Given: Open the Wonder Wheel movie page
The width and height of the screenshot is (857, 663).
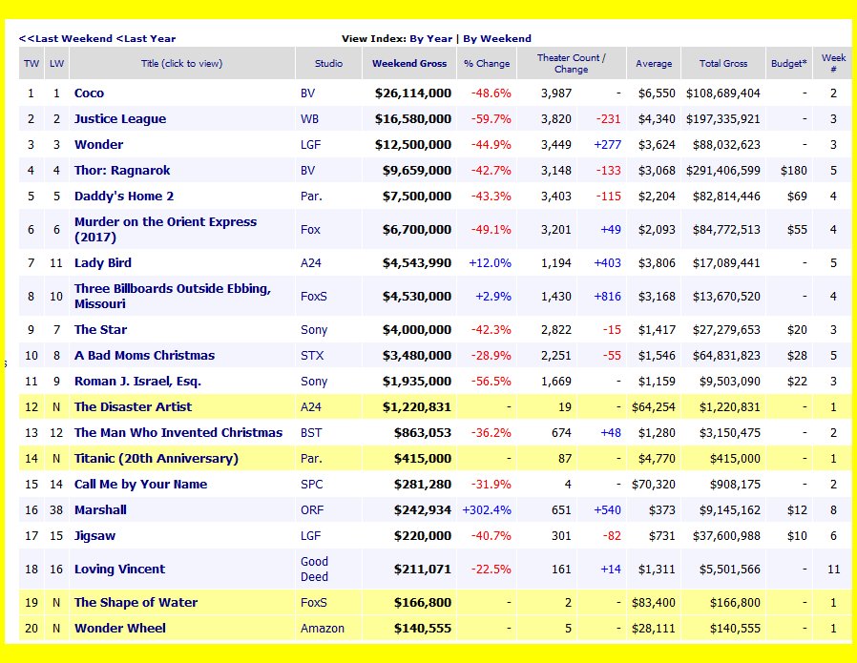Looking at the screenshot, I should click(120, 628).
